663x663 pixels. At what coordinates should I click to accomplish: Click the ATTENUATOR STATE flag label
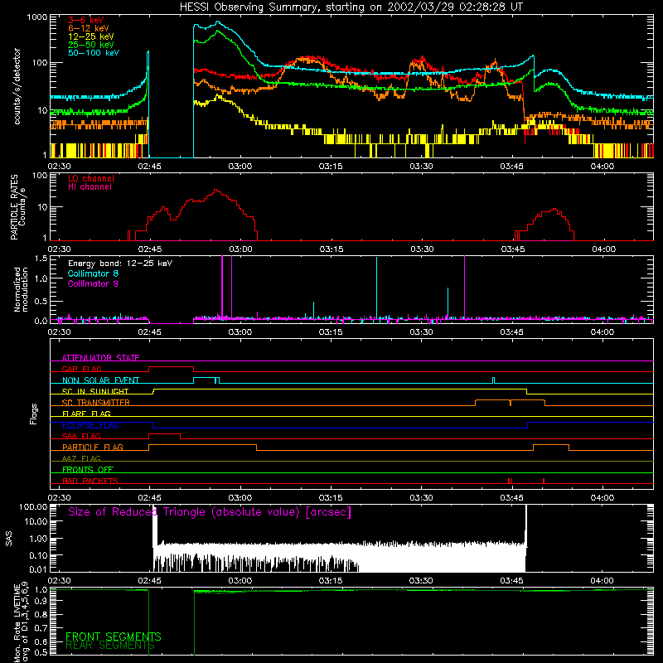[x=100, y=358]
